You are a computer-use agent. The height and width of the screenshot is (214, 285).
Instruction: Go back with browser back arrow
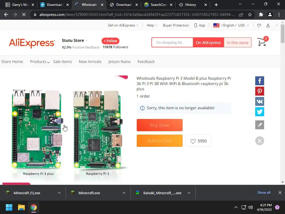[x=6, y=14]
